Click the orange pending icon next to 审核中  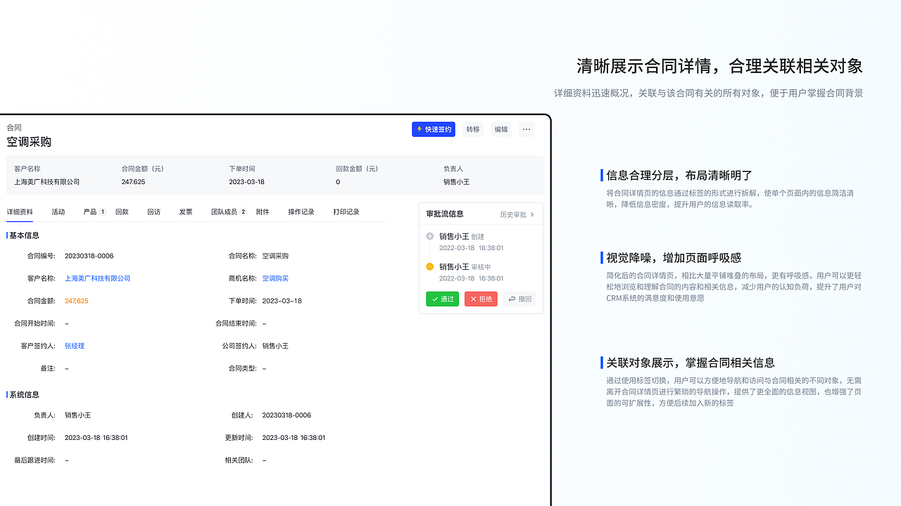coord(429,266)
